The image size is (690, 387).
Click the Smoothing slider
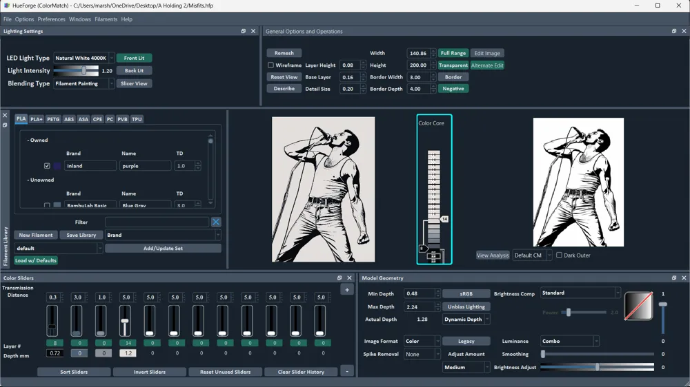point(597,354)
